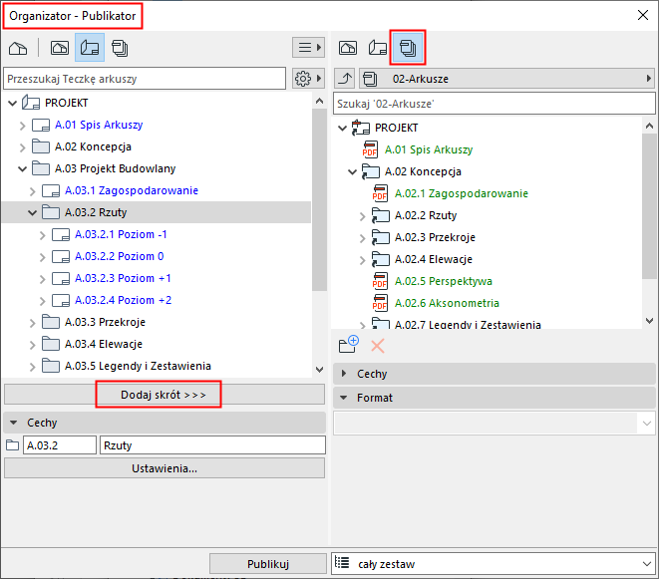Open the cały zestaw dropdown
This screenshot has width=659, height=579.
(x=494, y=563)
